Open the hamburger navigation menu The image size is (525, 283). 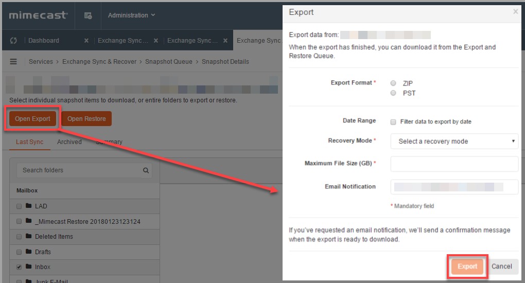(x=14, y=62)
